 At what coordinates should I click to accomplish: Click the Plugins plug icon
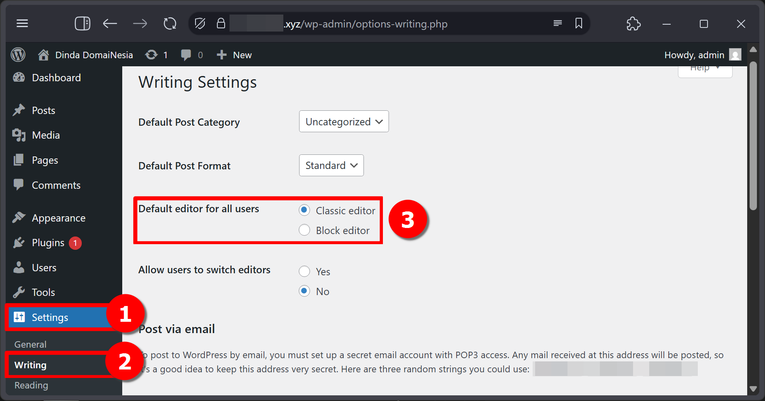click(19, 243)
